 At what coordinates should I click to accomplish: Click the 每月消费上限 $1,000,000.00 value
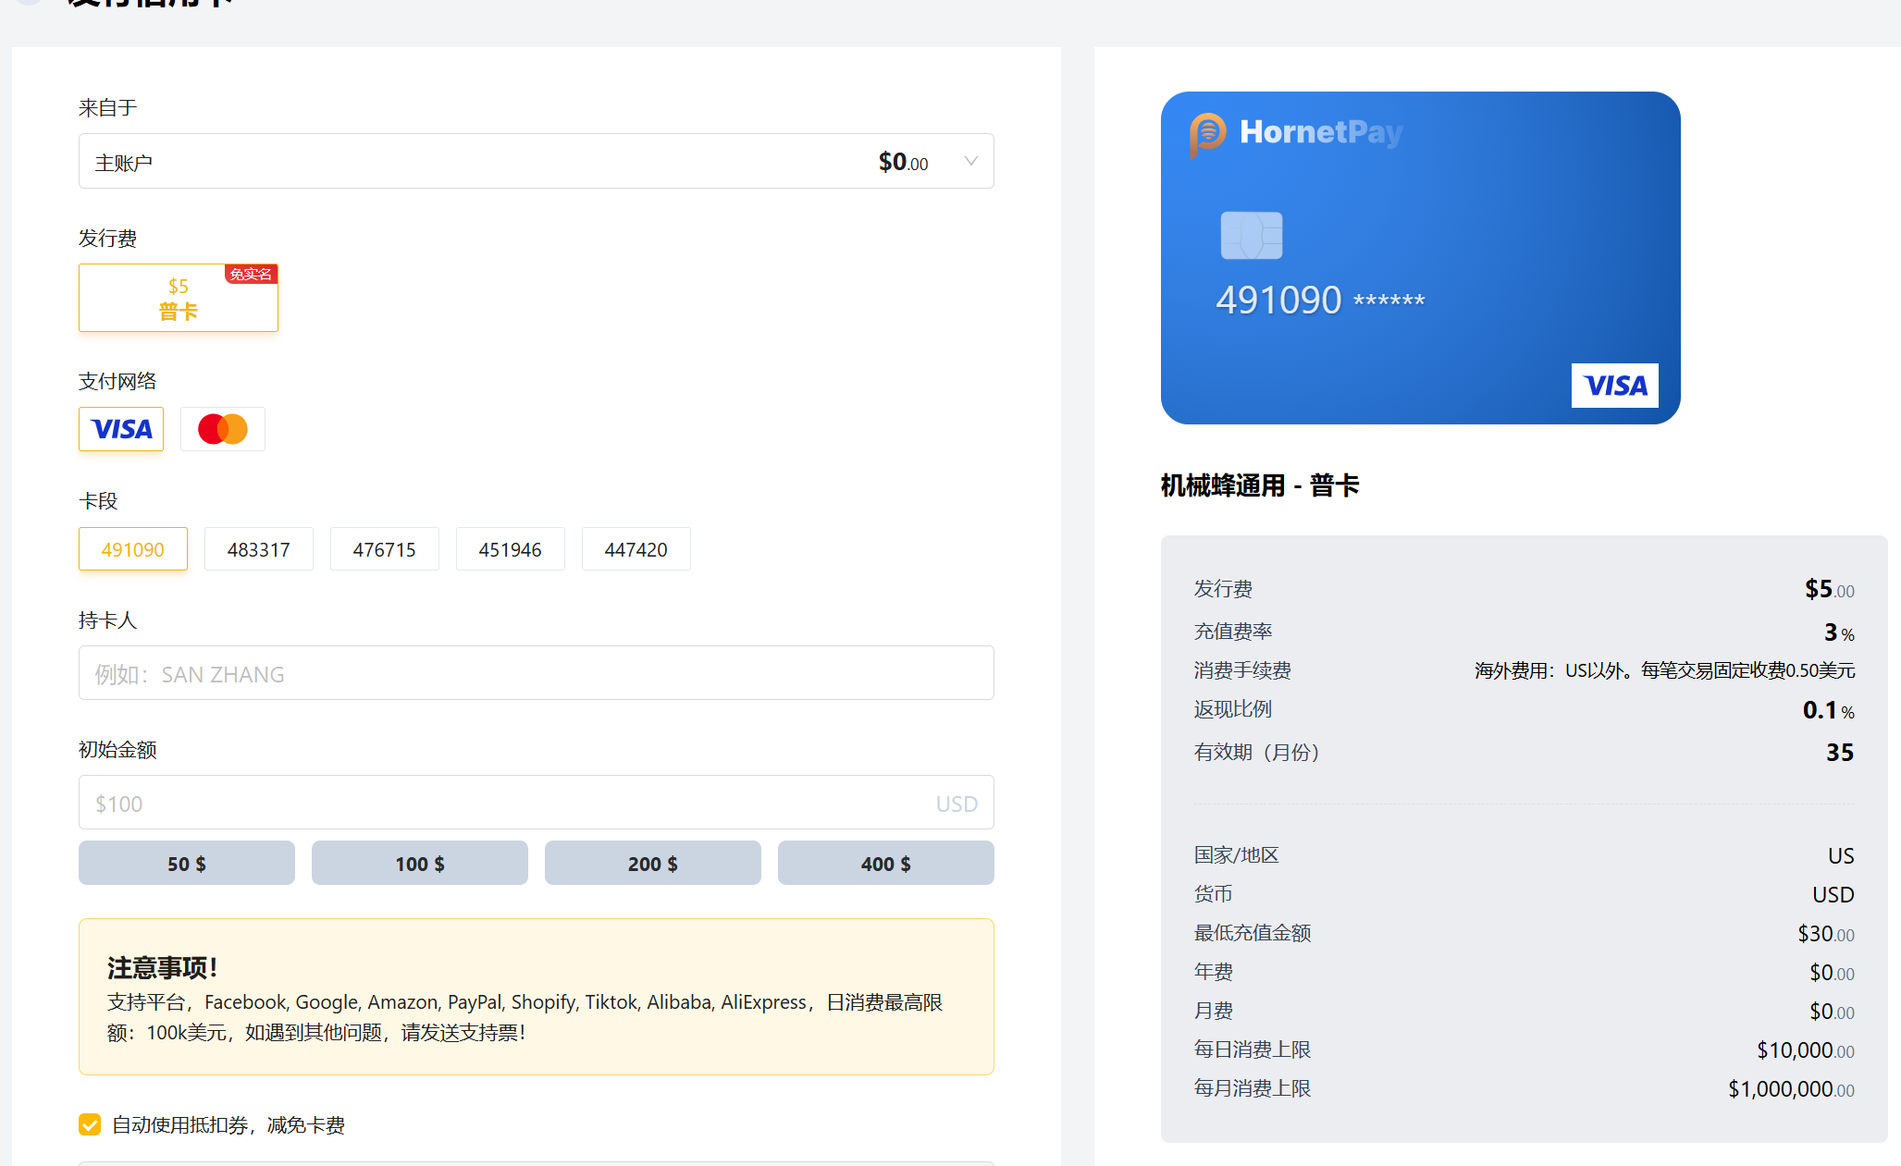[x=1792, y=1089]
